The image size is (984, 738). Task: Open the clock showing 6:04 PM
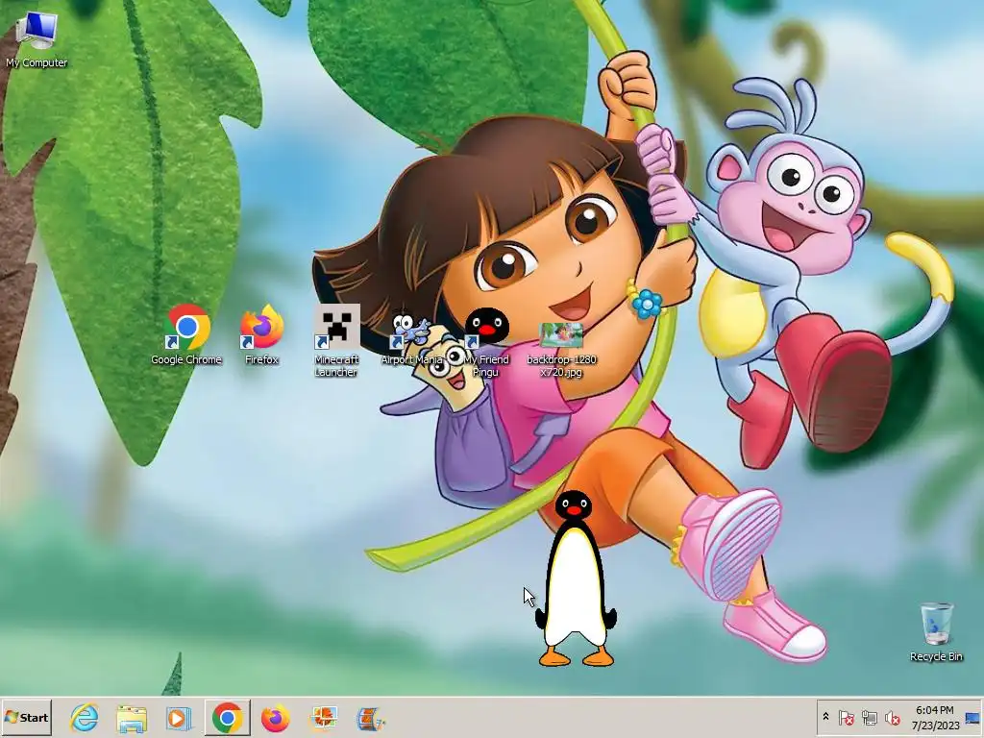tap(934, 717)
